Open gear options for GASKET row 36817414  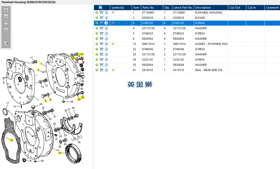pos(97,44)
